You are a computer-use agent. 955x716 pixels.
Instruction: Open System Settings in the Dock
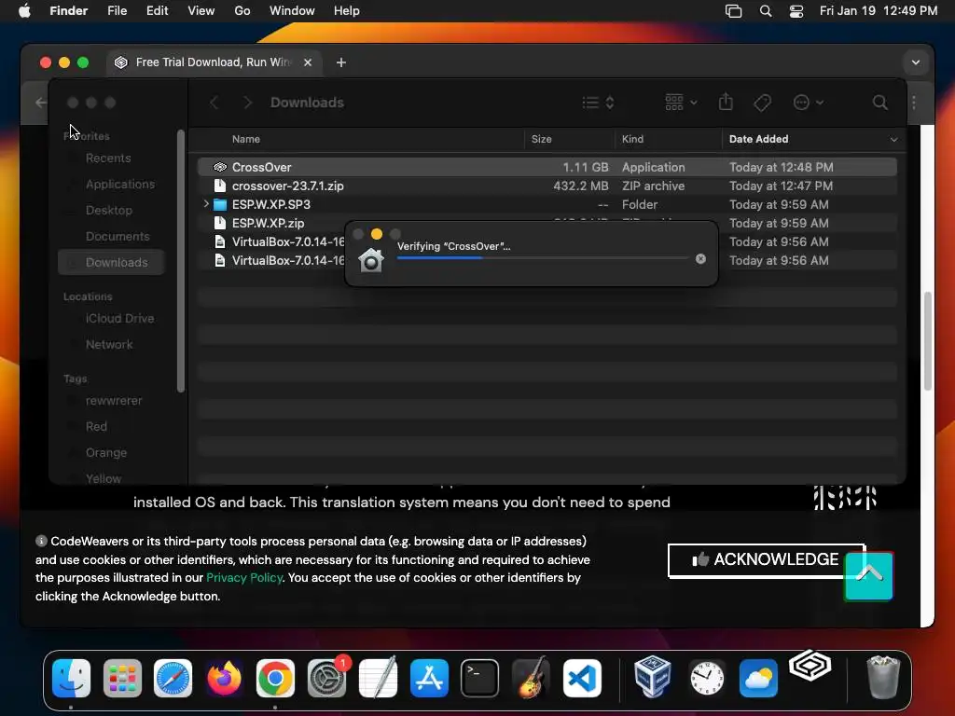(327, 678)
